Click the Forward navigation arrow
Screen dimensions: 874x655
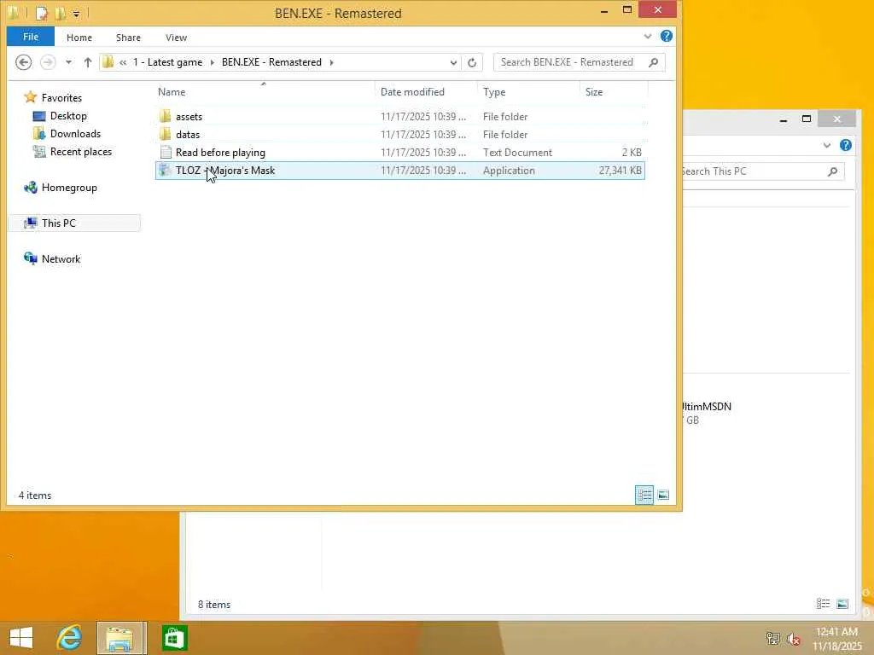coord(48,61)
